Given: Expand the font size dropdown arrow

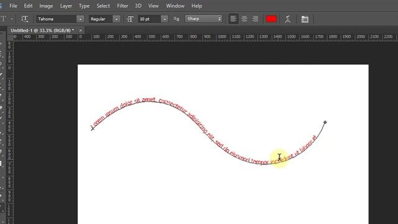Looking at the screenshot, I should tap(164, 19).
